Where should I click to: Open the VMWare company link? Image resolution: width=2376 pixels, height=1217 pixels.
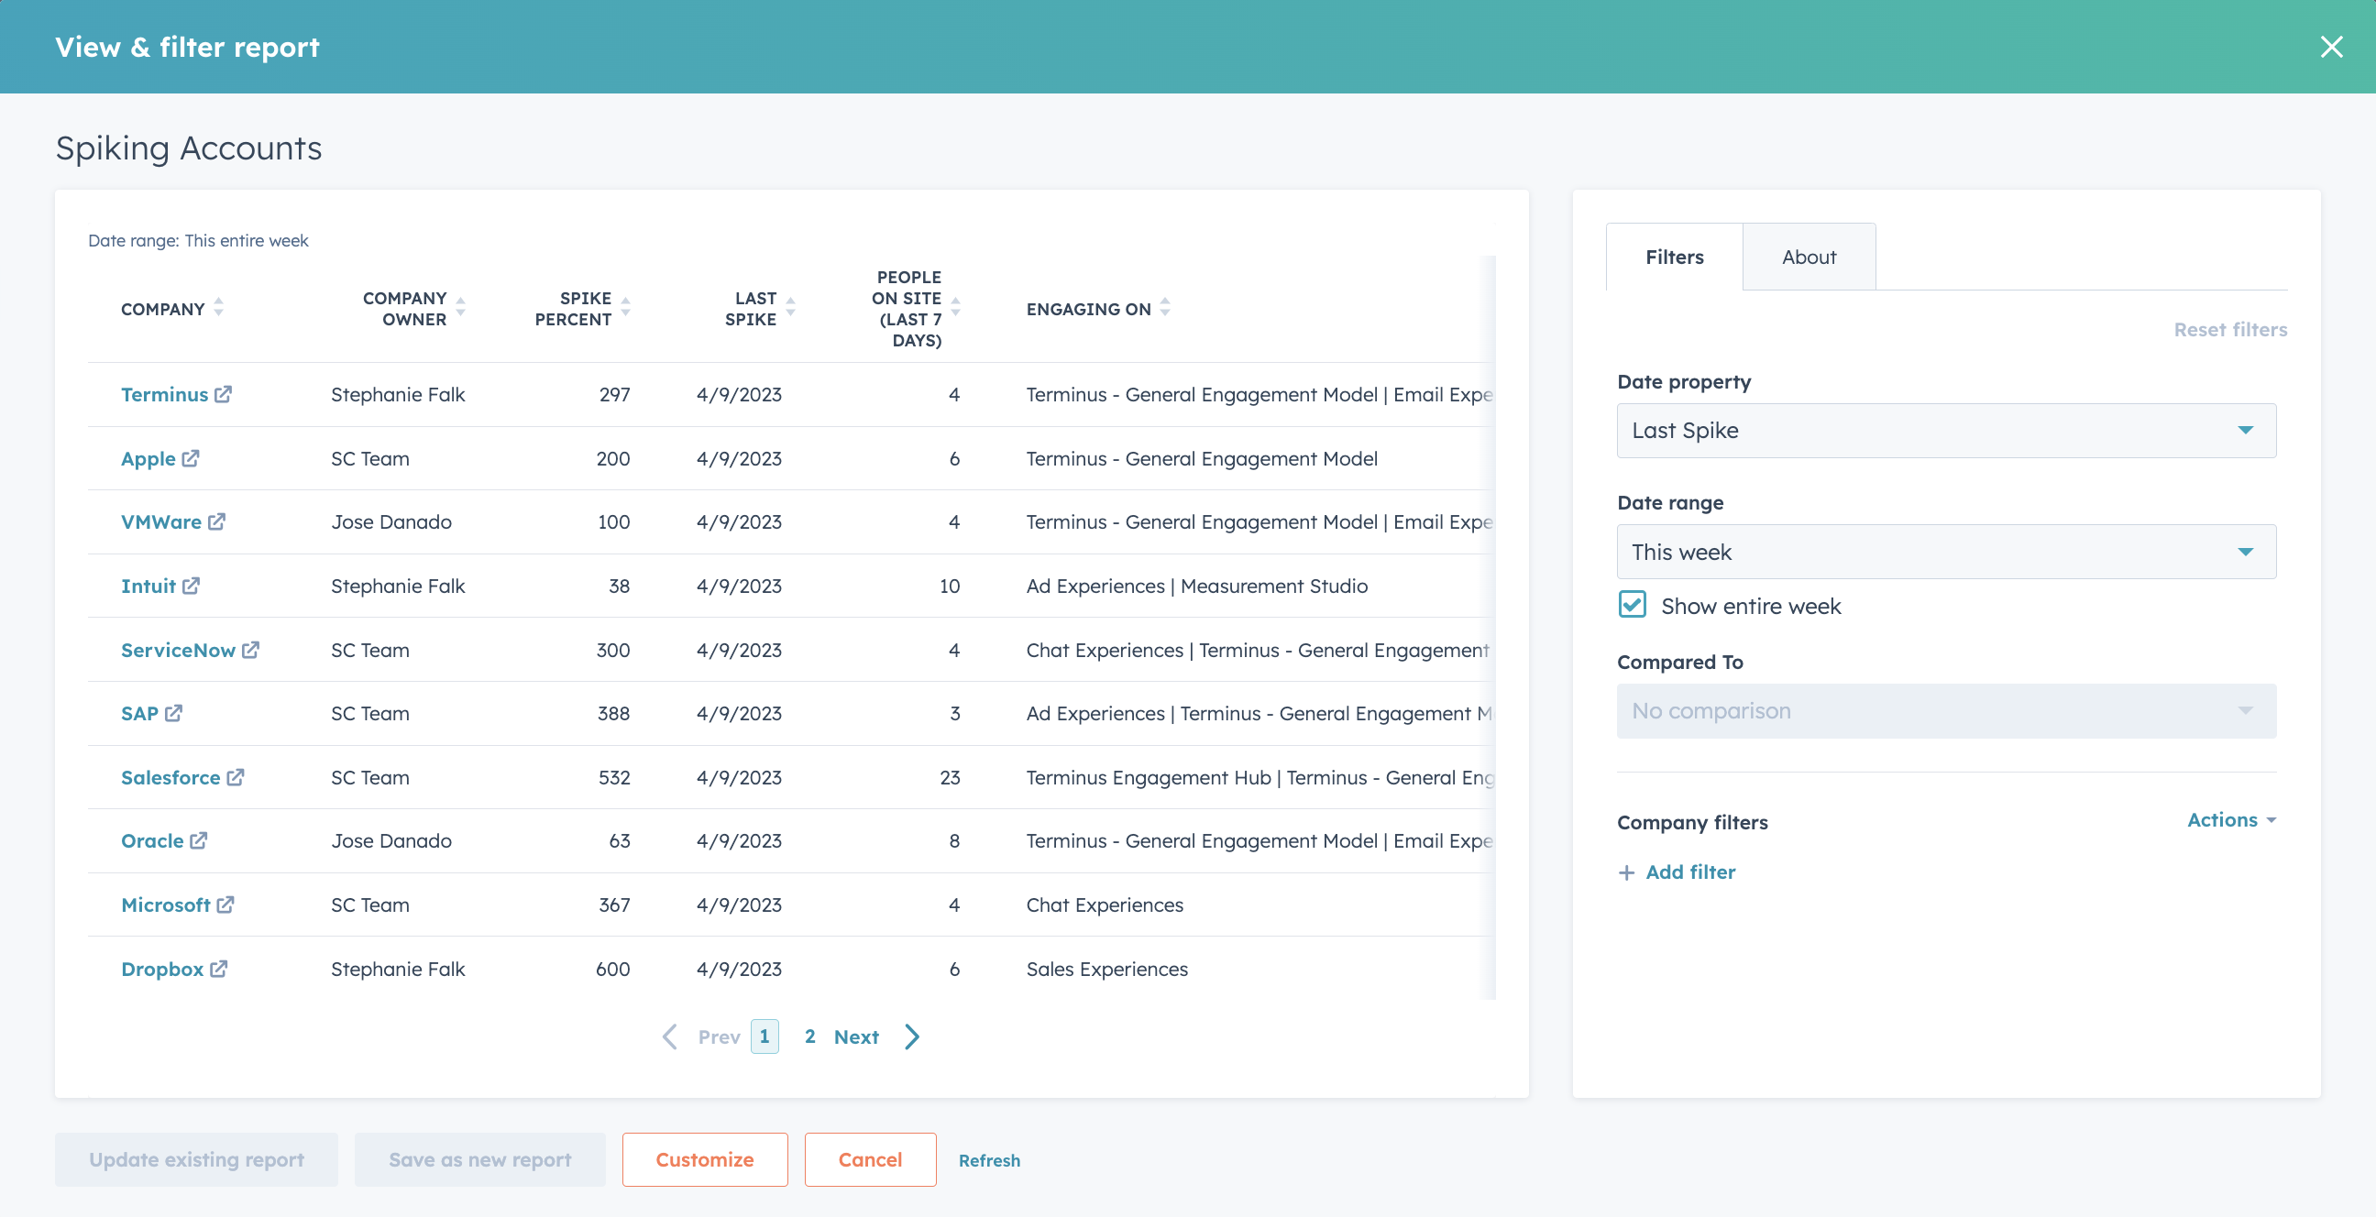tap(160, 521)
